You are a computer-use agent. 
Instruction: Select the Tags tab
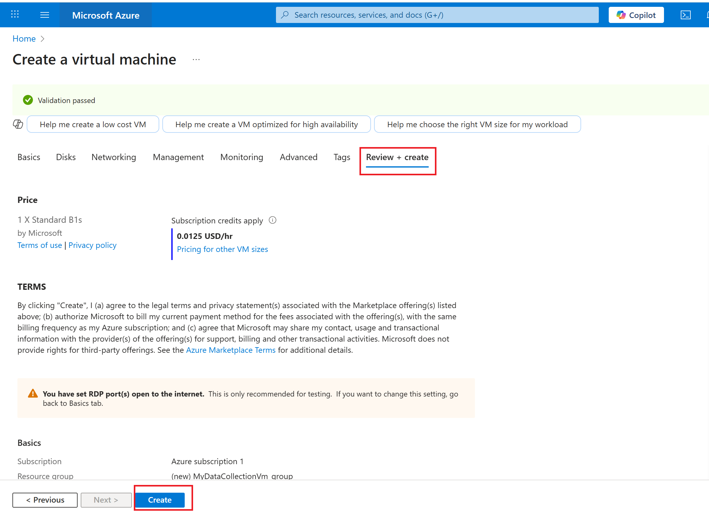click(x=341, y=157)
